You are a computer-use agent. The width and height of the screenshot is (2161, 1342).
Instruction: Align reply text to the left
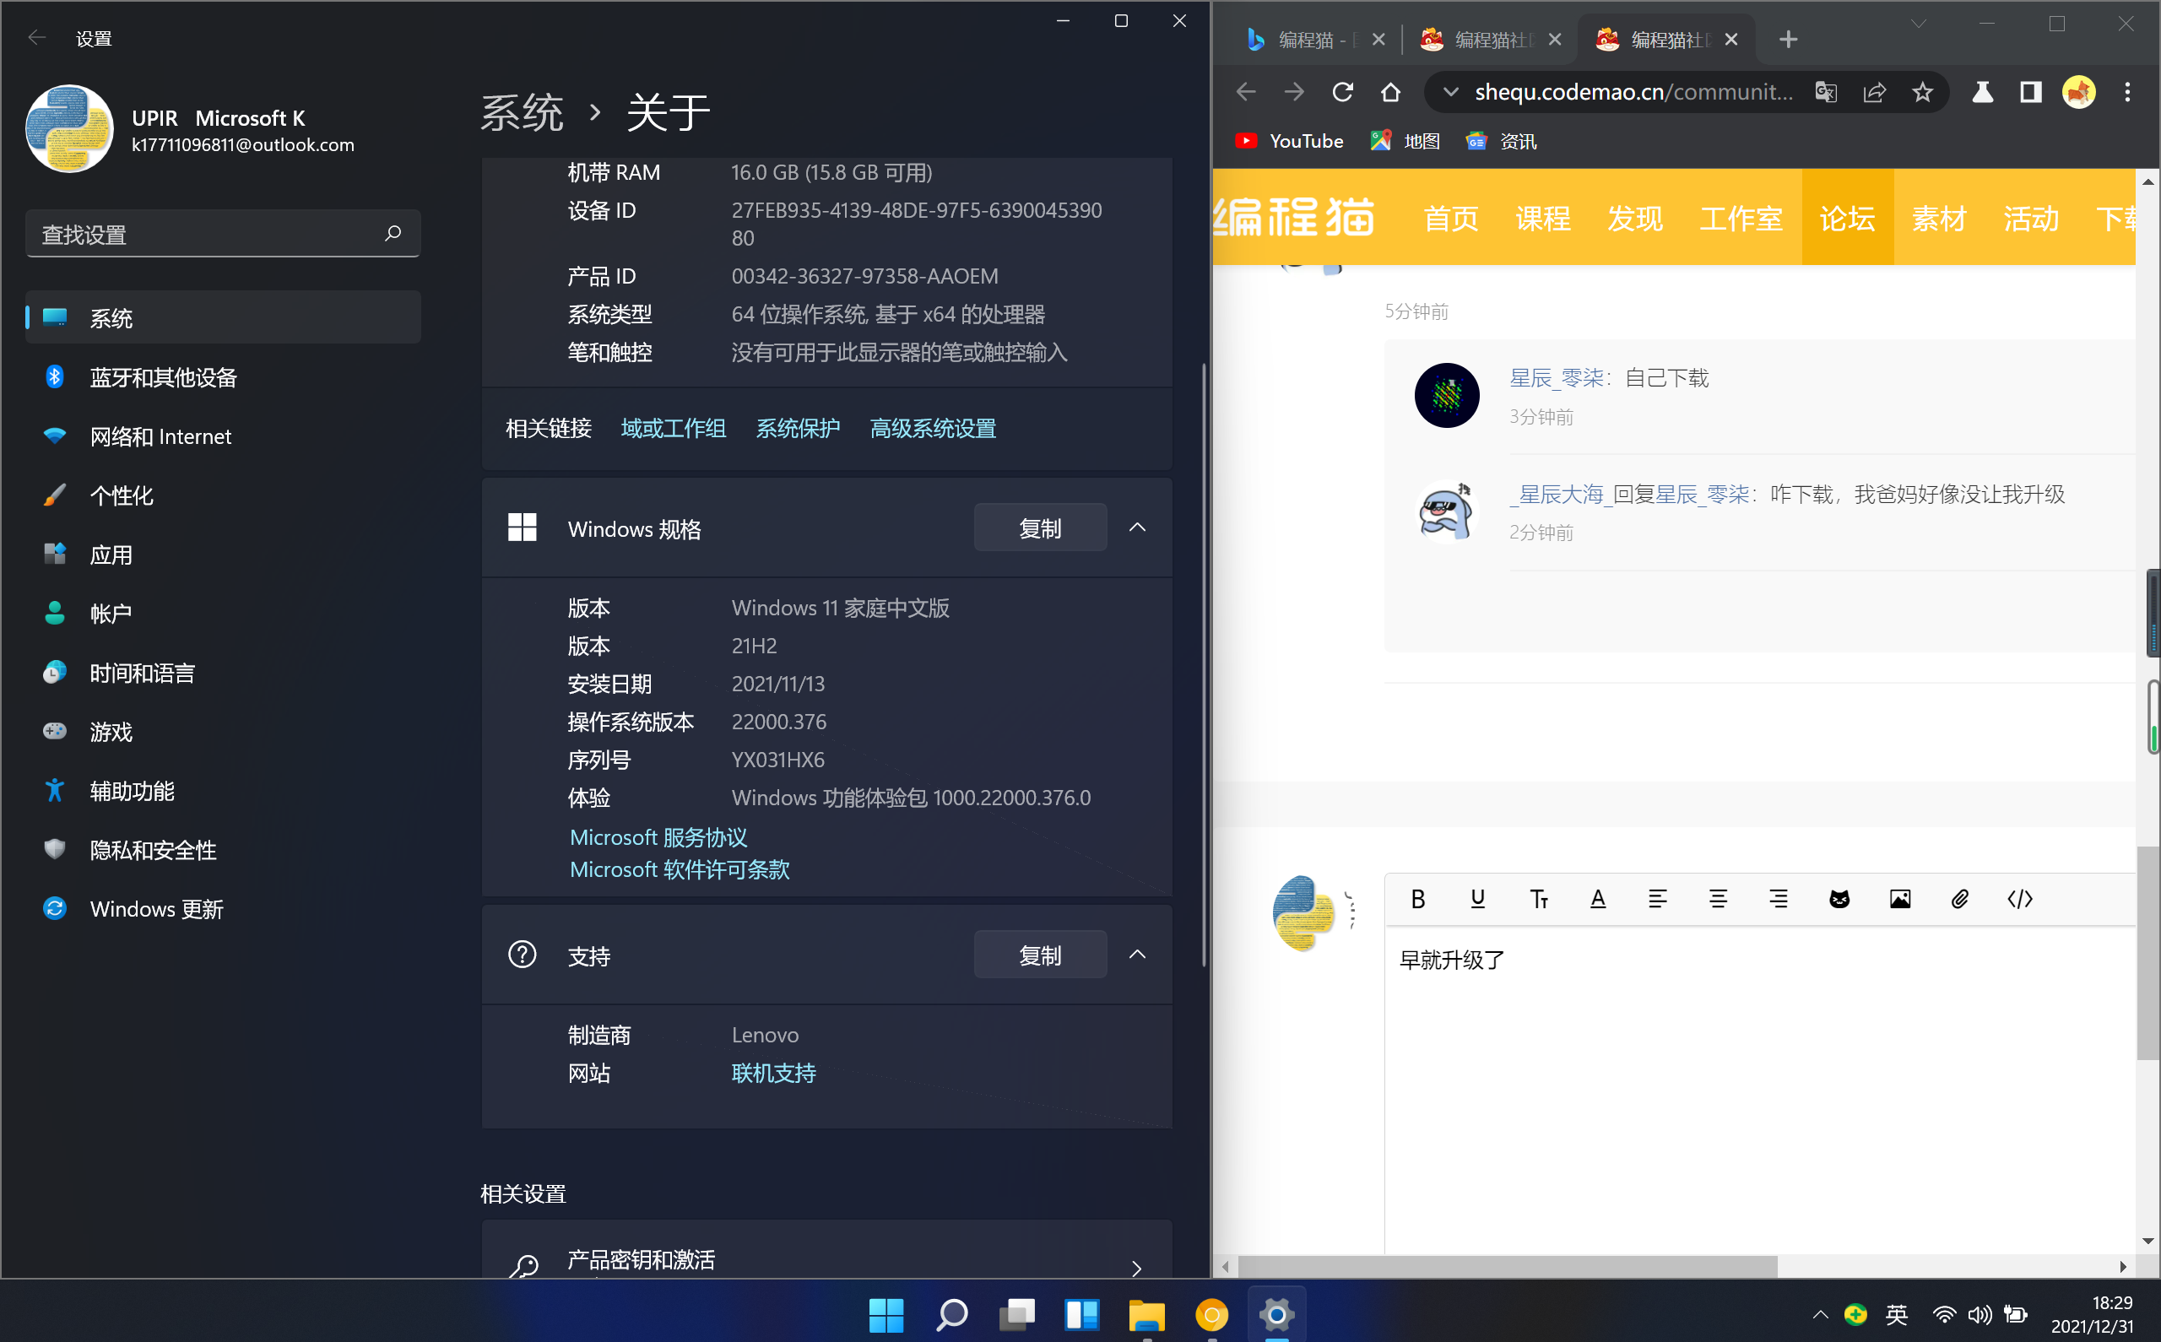[x=1658, y=899]
